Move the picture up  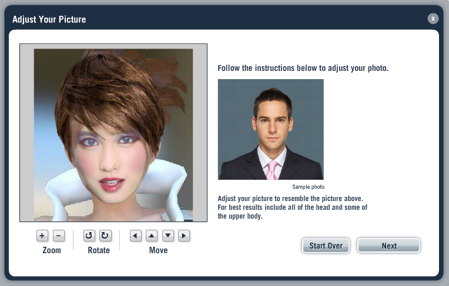[152, 236]
